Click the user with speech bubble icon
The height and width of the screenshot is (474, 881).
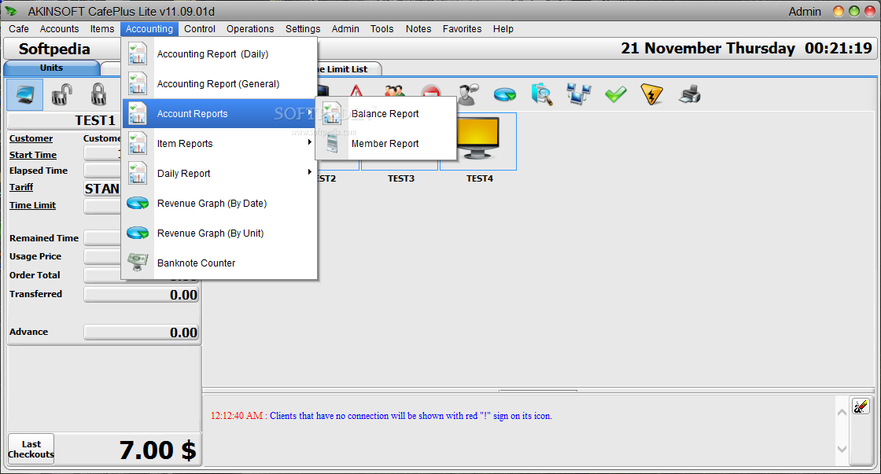467,94
